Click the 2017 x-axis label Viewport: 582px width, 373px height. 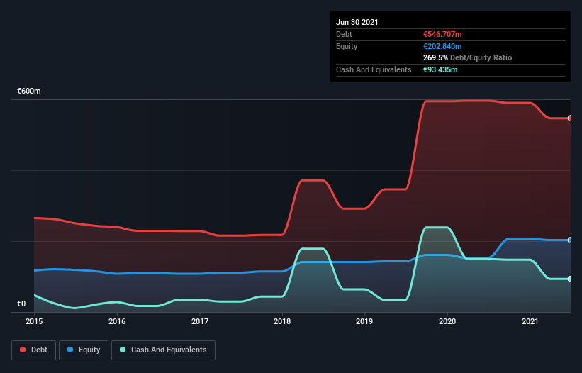click(x=200, y=321)
